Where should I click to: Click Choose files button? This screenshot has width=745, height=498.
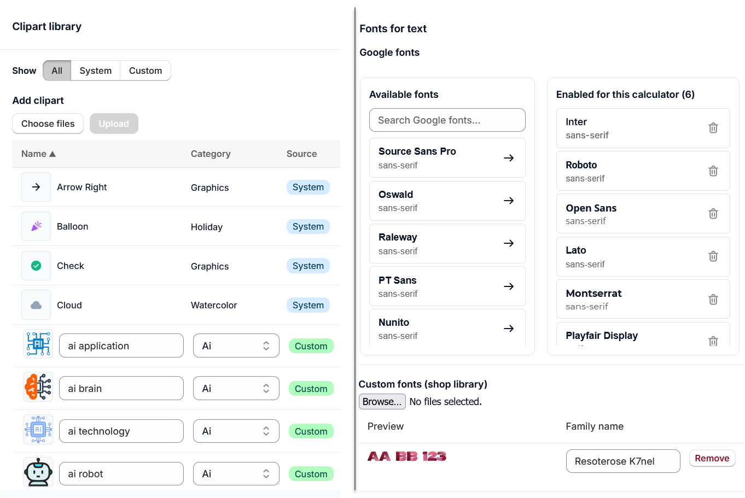48,124
